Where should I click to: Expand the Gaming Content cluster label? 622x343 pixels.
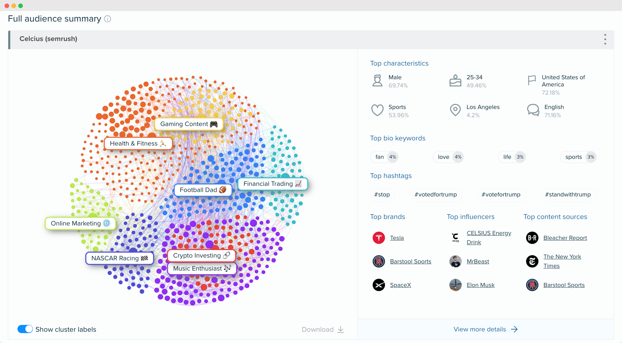(189, 124)
